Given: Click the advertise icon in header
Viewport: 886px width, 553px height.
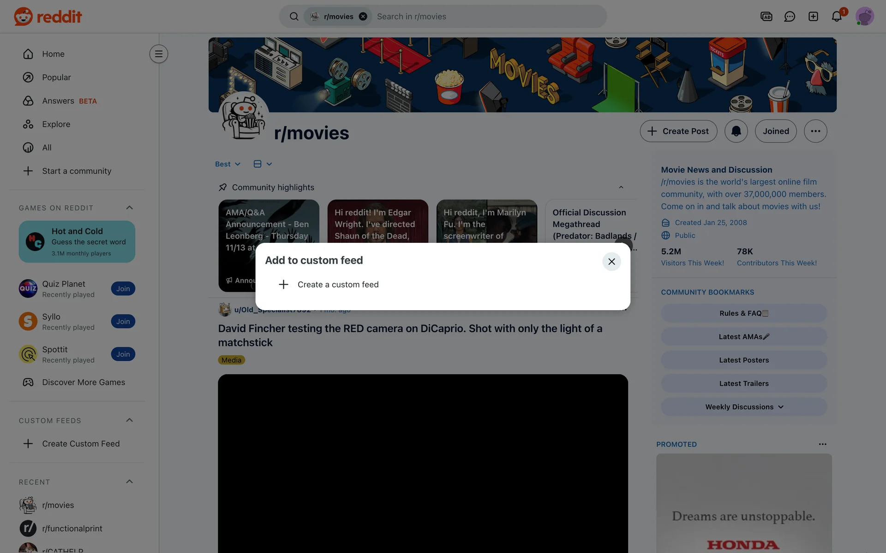Looking at the screenshot, I should pyautogui.click(x=766, y=17).
